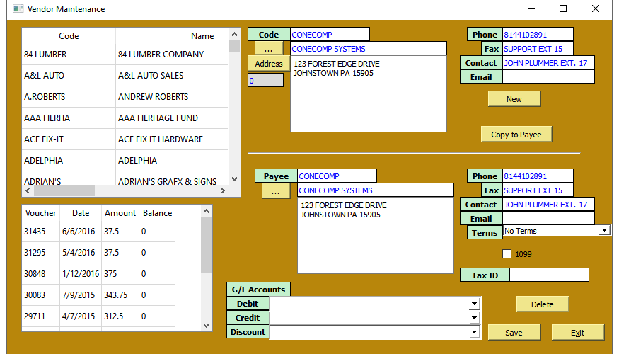Click the field showing 0 under Address

tap(265, 80)
